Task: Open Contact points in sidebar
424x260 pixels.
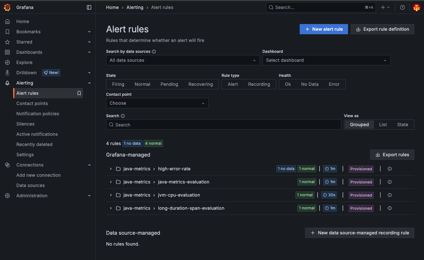Action: (32, 103)
